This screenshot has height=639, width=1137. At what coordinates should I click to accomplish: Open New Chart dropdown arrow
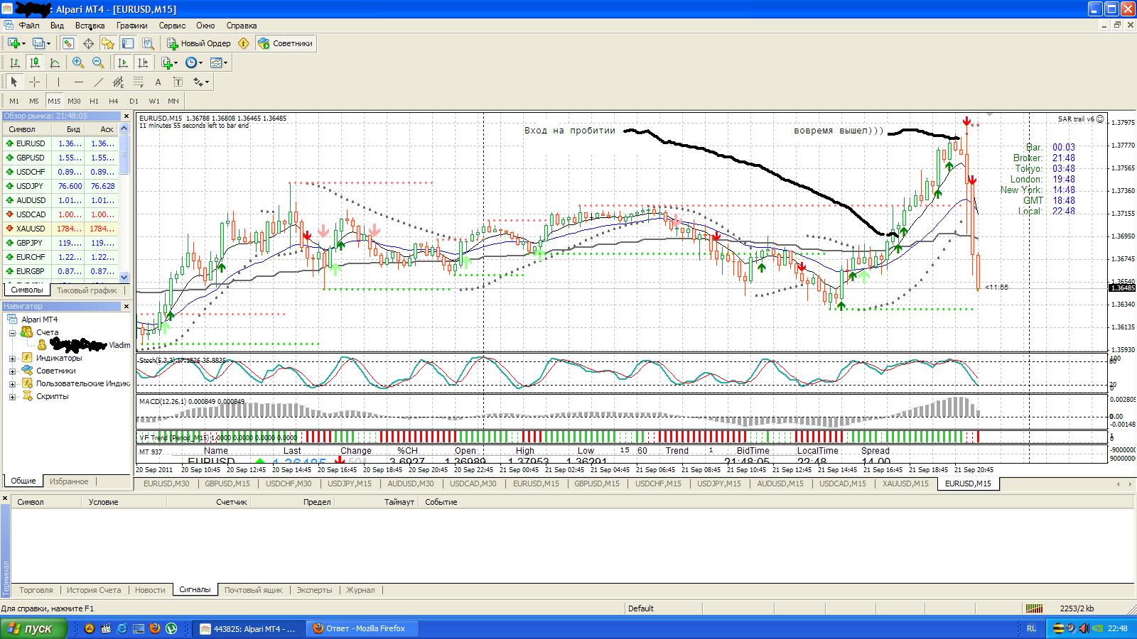24,43
